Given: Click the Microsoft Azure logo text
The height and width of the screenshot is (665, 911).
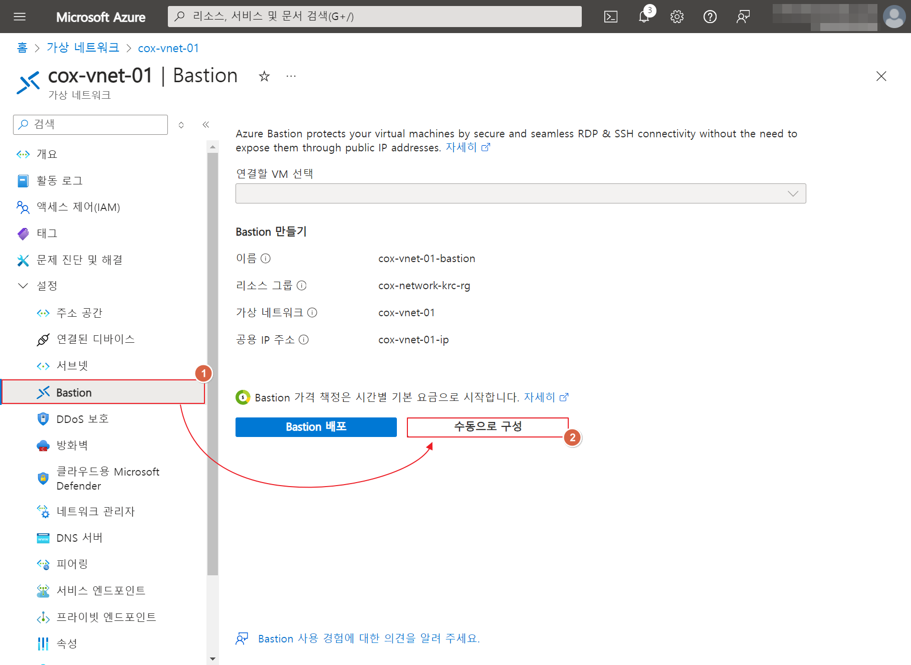Looking at the screenshot, I should pos(101,17).
